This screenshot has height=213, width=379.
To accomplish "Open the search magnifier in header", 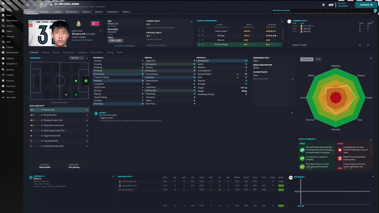I will click(51, 5).
